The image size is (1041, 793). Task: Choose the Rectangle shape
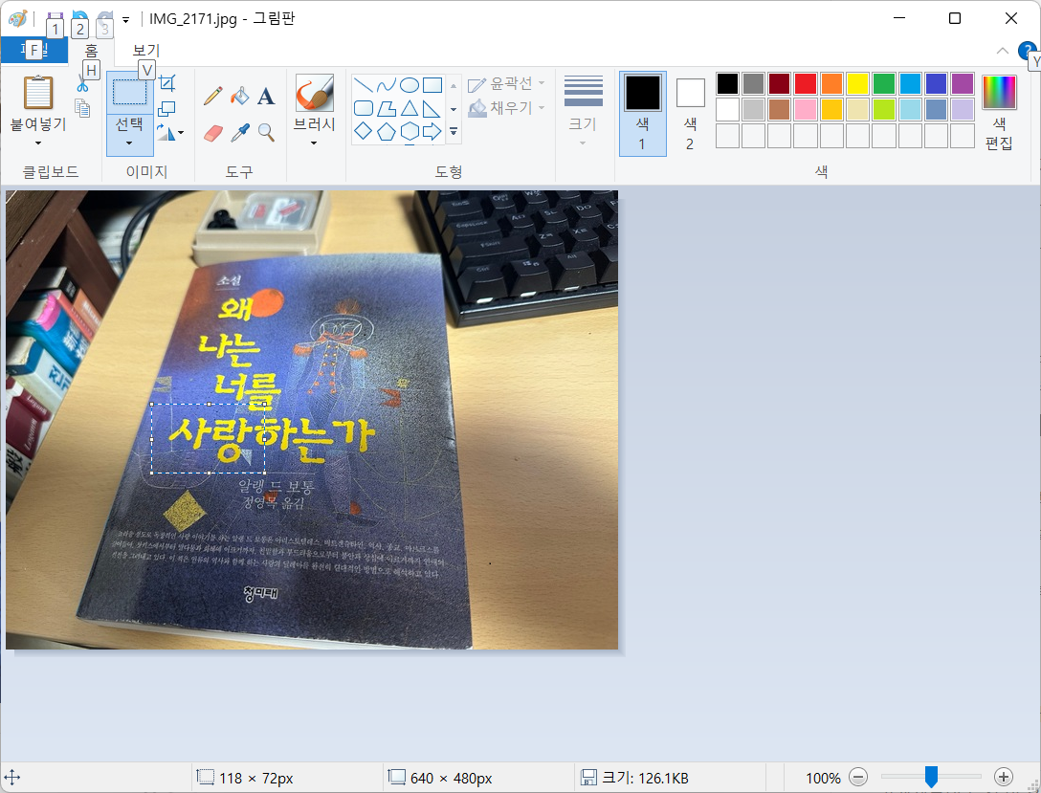tap(432, 85)
